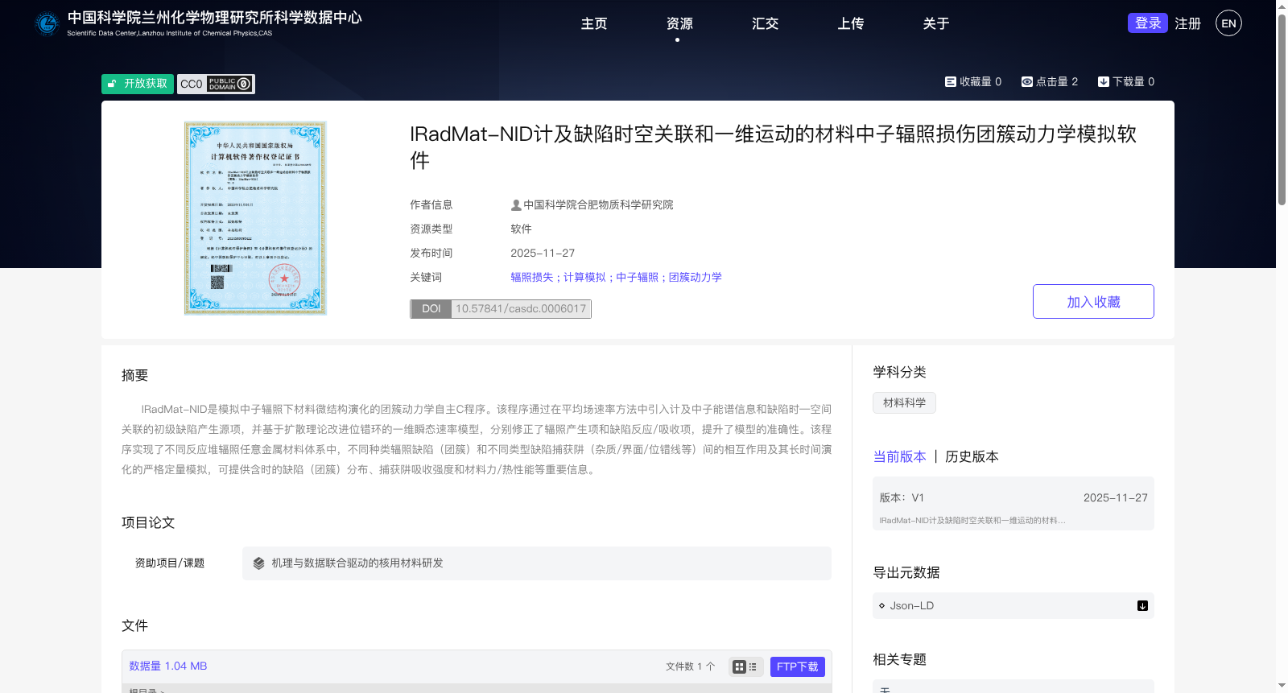Click keyword 辐照损失

(531, 277)
